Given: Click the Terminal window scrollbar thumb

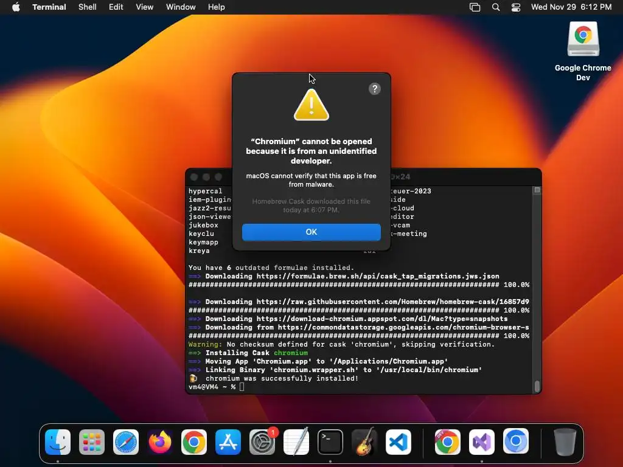Looking at the screenshot, I should point(537,386).
